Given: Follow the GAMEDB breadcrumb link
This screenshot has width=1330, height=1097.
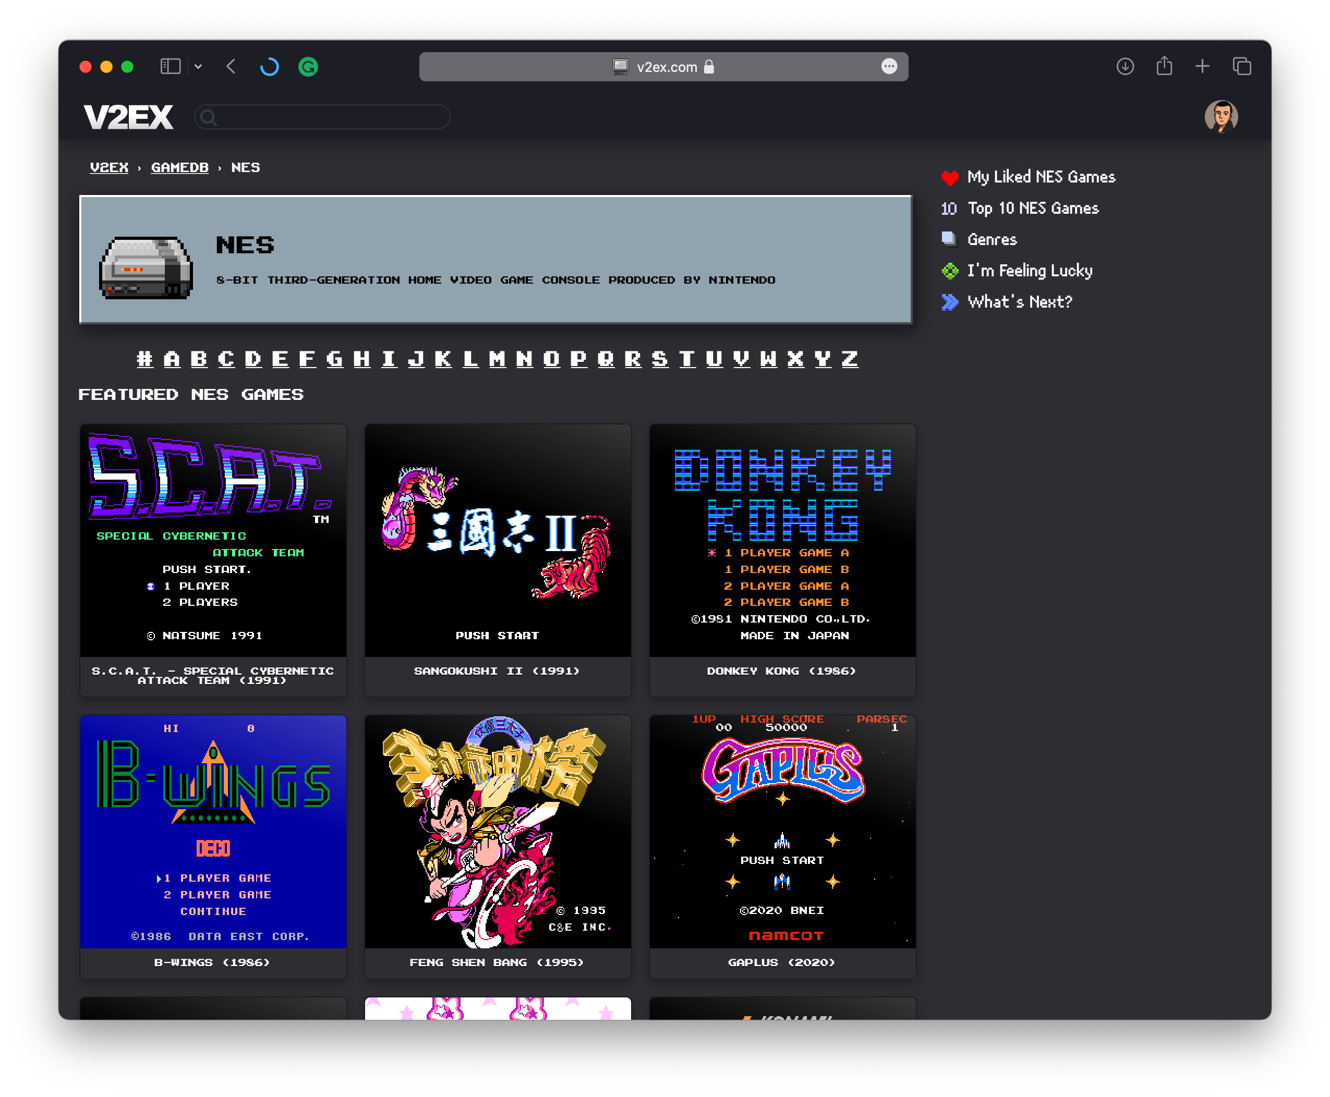Looking at the screenshot, I should pyautogui.click(x=179, y=167).
